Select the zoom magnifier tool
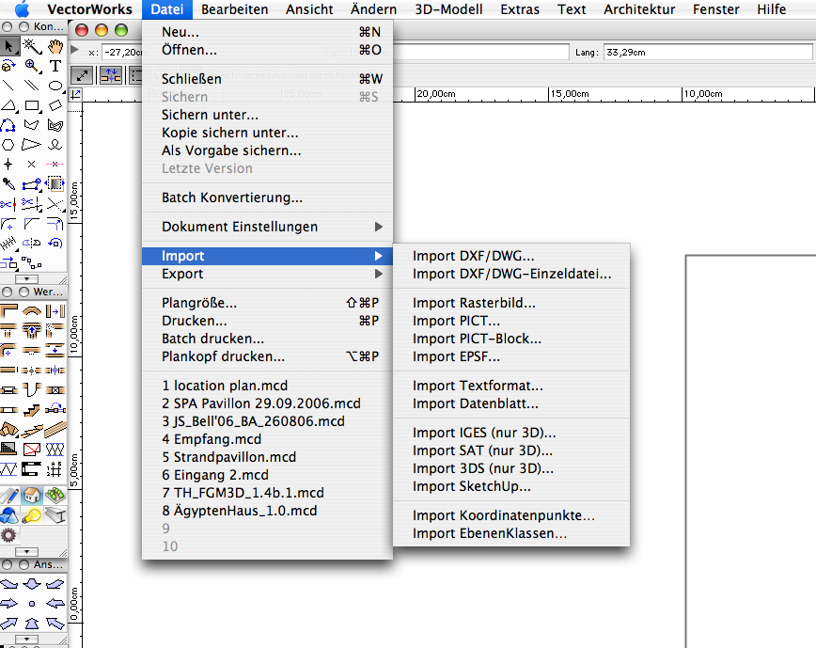This screenshot has height=648, width=816. 32,66
